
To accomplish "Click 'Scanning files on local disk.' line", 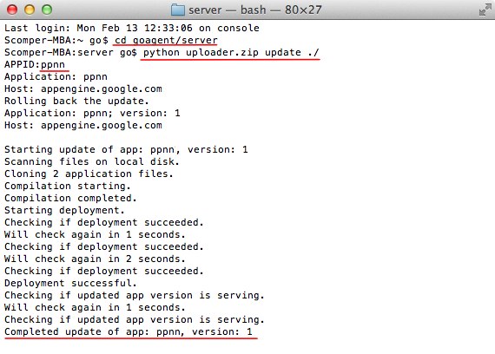I will [92, 161].
